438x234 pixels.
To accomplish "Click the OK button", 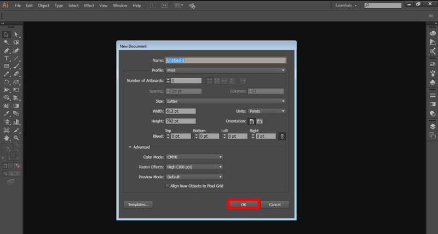I will [244, 204].
